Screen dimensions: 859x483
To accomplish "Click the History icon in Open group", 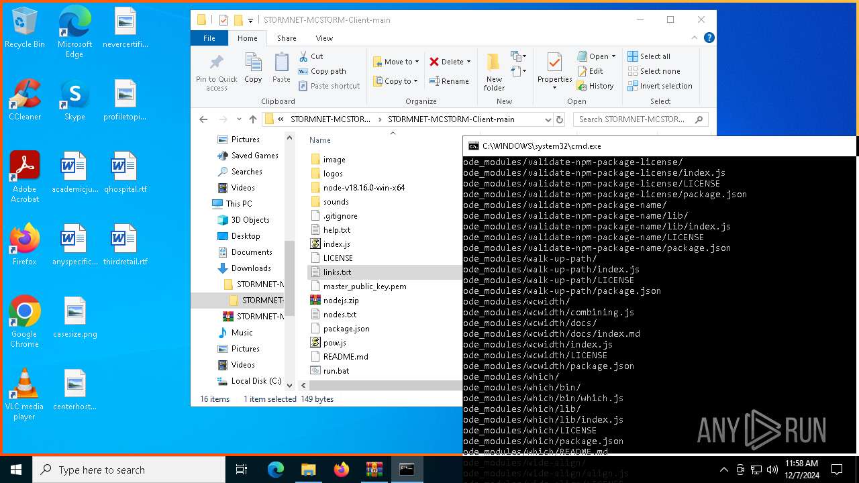I will pos(581,86).
